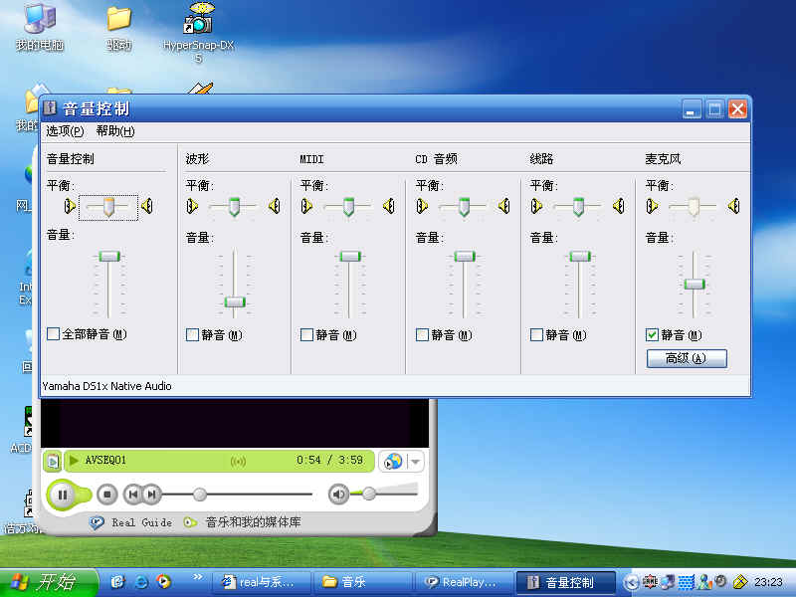Viewport: 796px width, 597px height.
Task: Click the RealPlayer seek bar thumb
Action: pyautogui.click(x=200, y=494)
